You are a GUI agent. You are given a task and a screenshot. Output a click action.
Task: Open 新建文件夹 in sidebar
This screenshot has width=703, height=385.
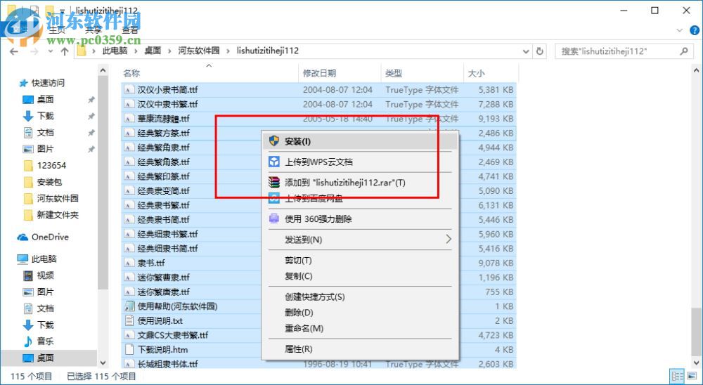pos(58,215)
